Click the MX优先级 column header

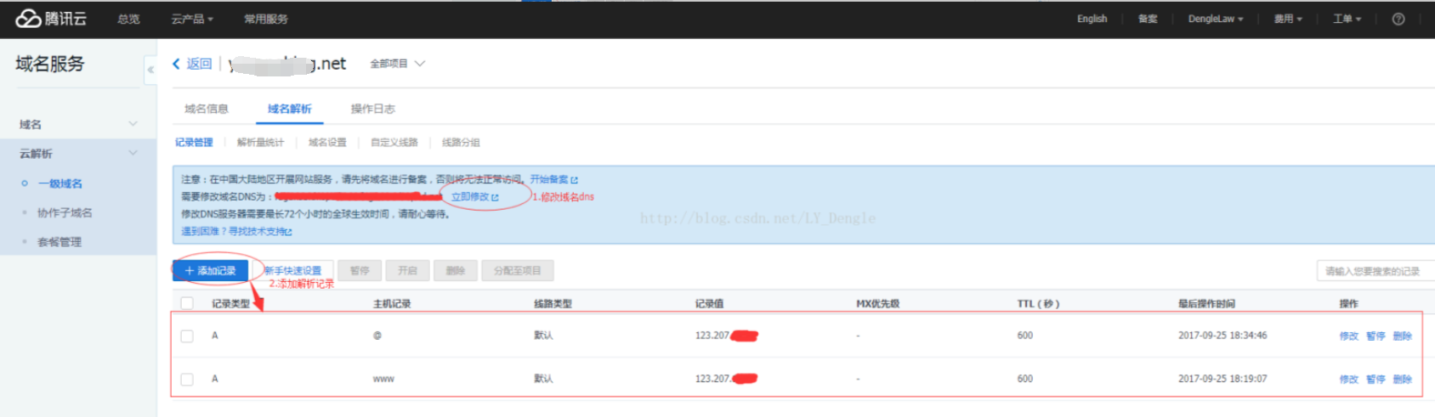pyautogui.click(x=877, y=303)
